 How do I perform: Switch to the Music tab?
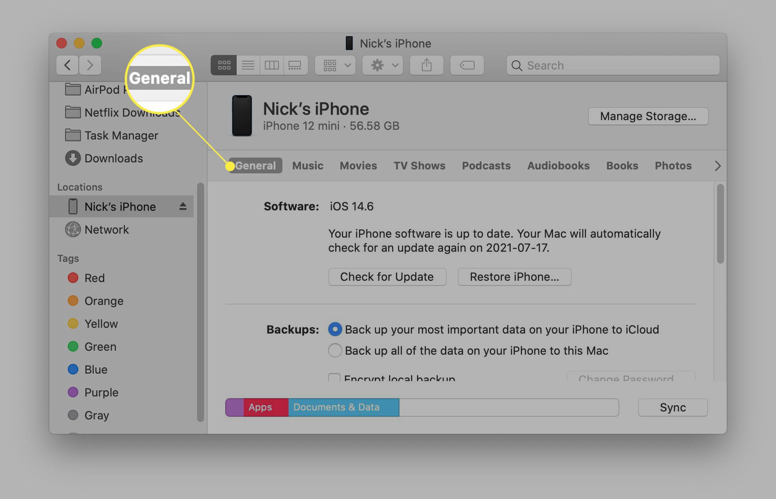(x=307, y=165)
